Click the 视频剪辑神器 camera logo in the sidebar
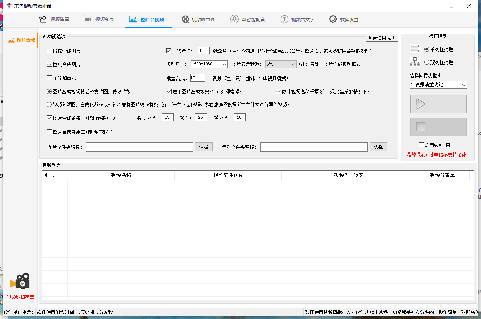 tap(21, 281)
